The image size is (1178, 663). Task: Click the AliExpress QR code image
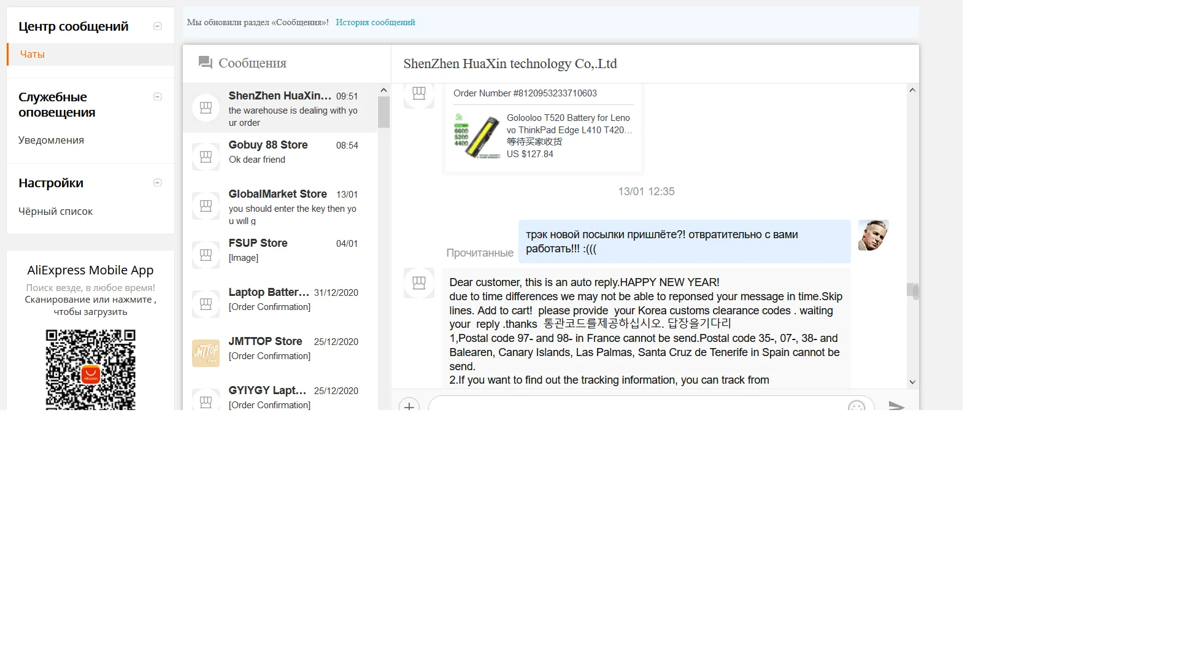[x=90, y=369]
